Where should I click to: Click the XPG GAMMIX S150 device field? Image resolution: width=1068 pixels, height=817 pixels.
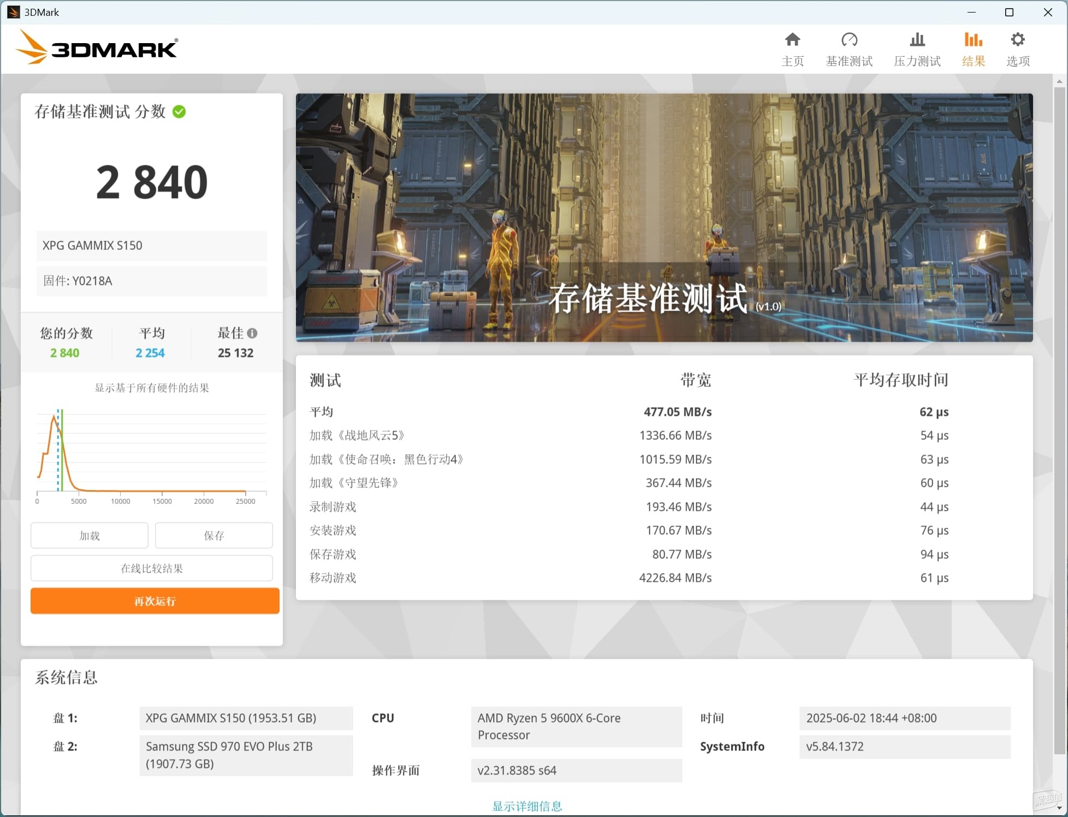point(152,246)
